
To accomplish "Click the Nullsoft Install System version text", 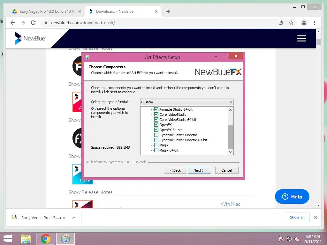I will pyautogui.click(x=116, y=162).
